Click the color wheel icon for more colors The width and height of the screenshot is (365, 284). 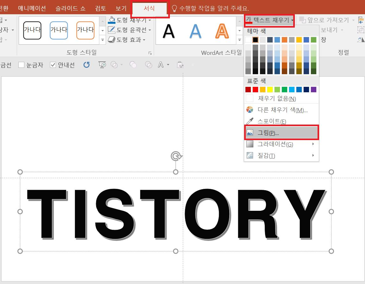point(250,110)
